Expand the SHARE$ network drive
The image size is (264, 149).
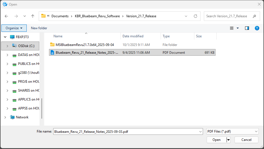tap(7, 91)
